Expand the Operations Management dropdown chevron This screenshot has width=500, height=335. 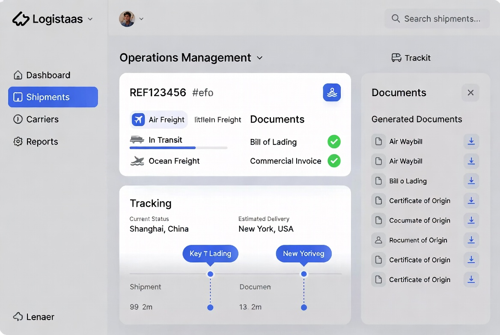(259, 58)
